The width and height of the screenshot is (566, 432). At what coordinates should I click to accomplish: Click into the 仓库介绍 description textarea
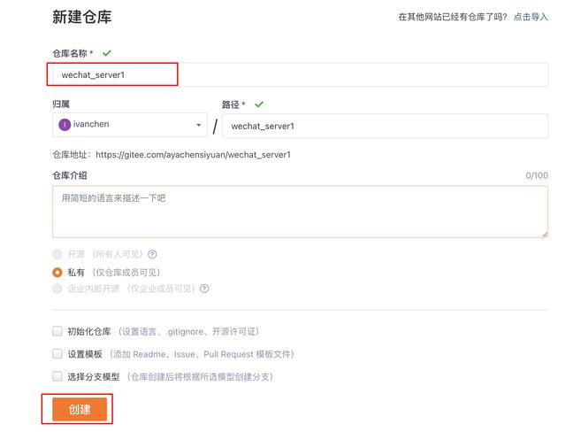pos(300,212)
